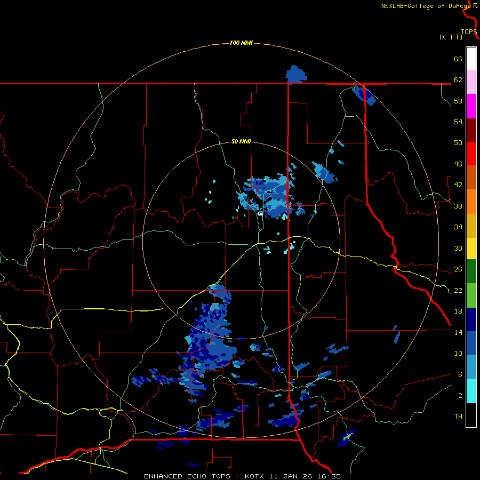The image size is (480, 480).
Task: Click the '62' scale value
Action: (458, 80)
